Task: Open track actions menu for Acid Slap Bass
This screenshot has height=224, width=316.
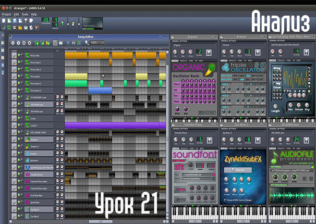Action: 14,195
